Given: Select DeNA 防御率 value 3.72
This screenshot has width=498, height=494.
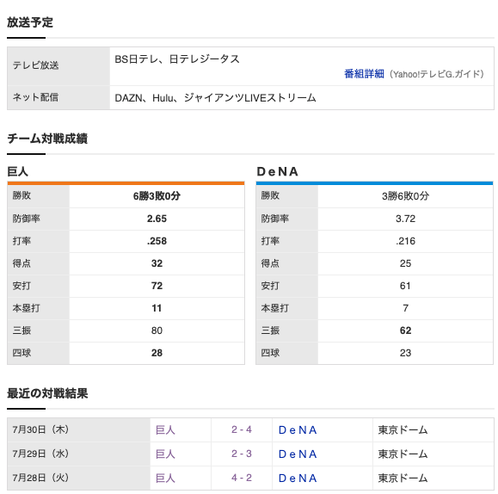Looking at the screenshot, I should pyautogui.click(x=406, y=219).
